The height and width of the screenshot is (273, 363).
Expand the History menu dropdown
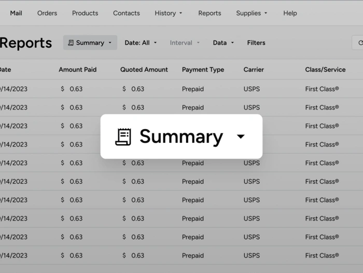pyautogui.click(x=169, y=13)
